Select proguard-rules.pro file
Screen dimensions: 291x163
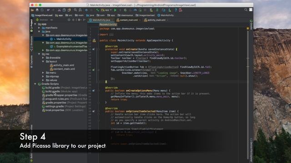tap(65, 99)
